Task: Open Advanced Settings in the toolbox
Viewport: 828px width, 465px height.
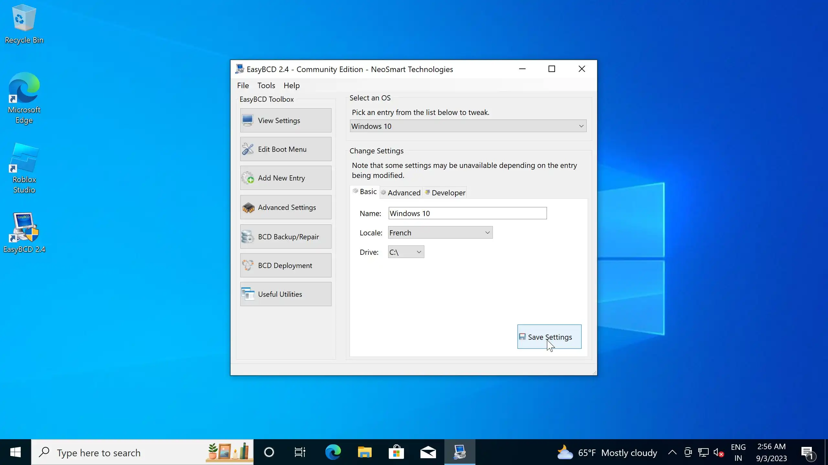Action: (x=286, y=207)
